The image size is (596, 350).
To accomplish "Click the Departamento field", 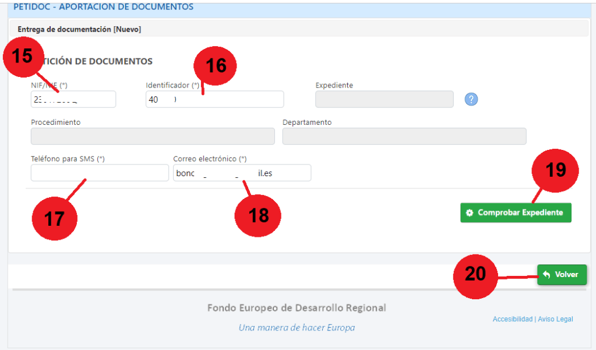I will tap(404, 136).
